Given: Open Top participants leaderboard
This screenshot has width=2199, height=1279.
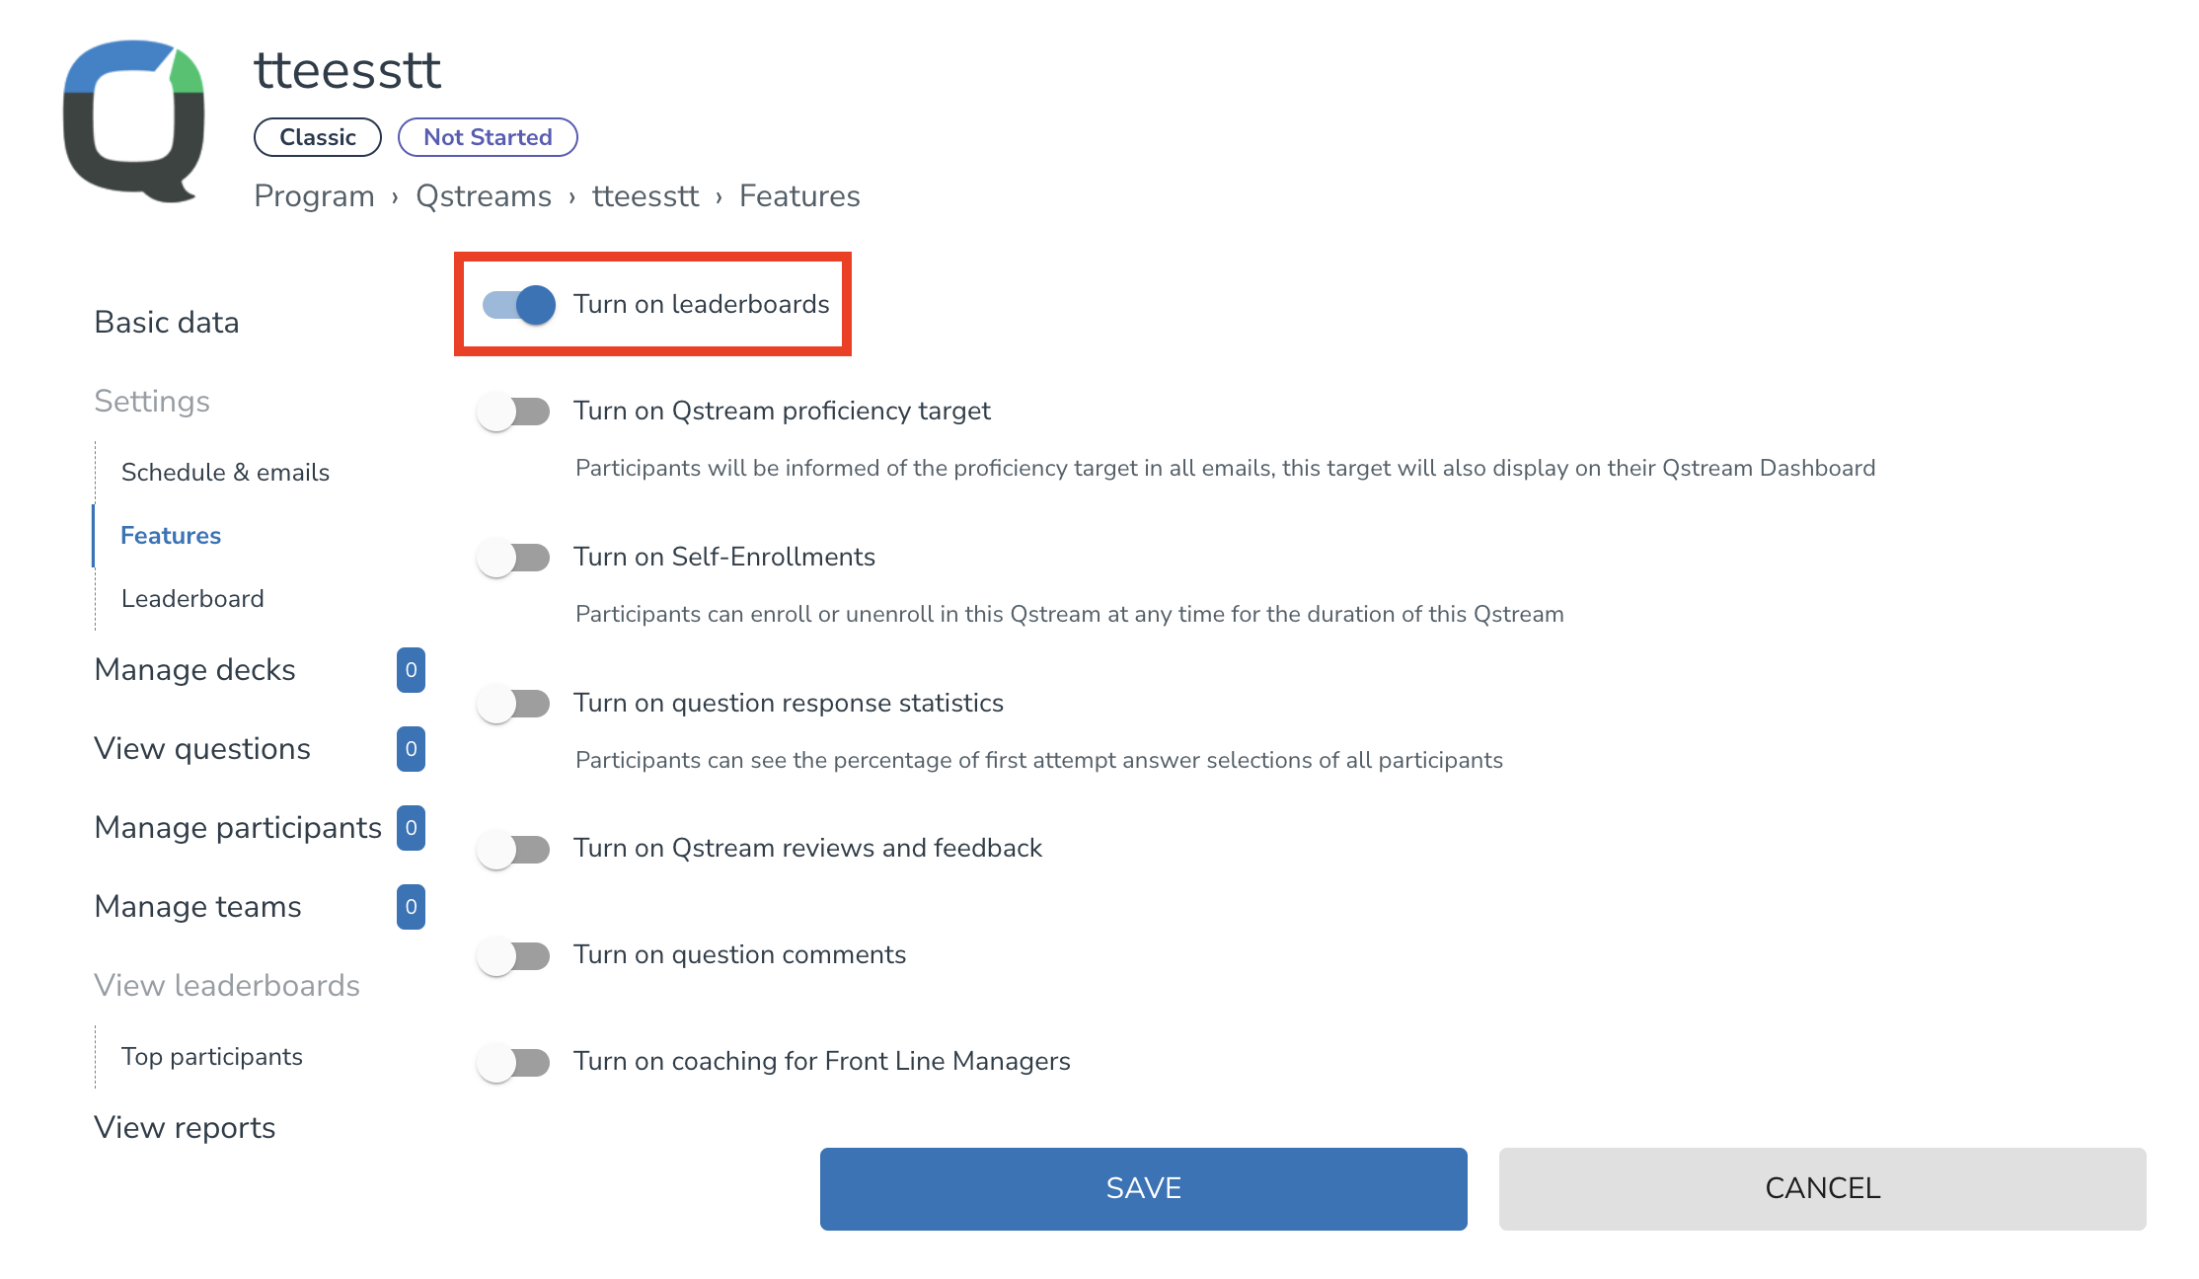Looking at the screenshot, I should [211, 1056].
